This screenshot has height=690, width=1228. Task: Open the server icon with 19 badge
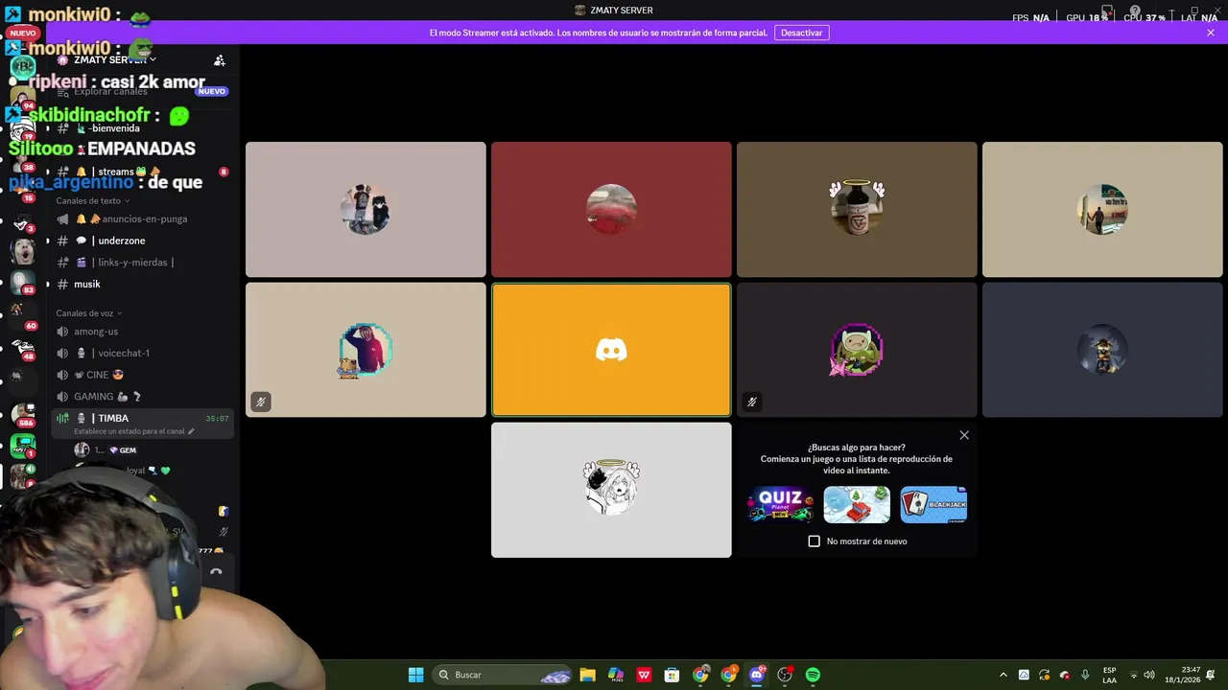click(23, 129)
